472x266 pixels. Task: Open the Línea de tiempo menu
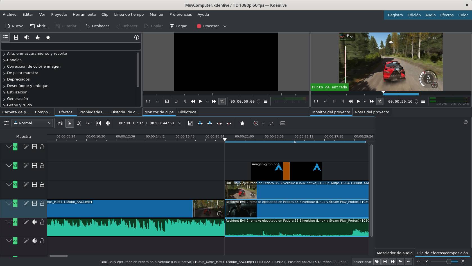129,14
